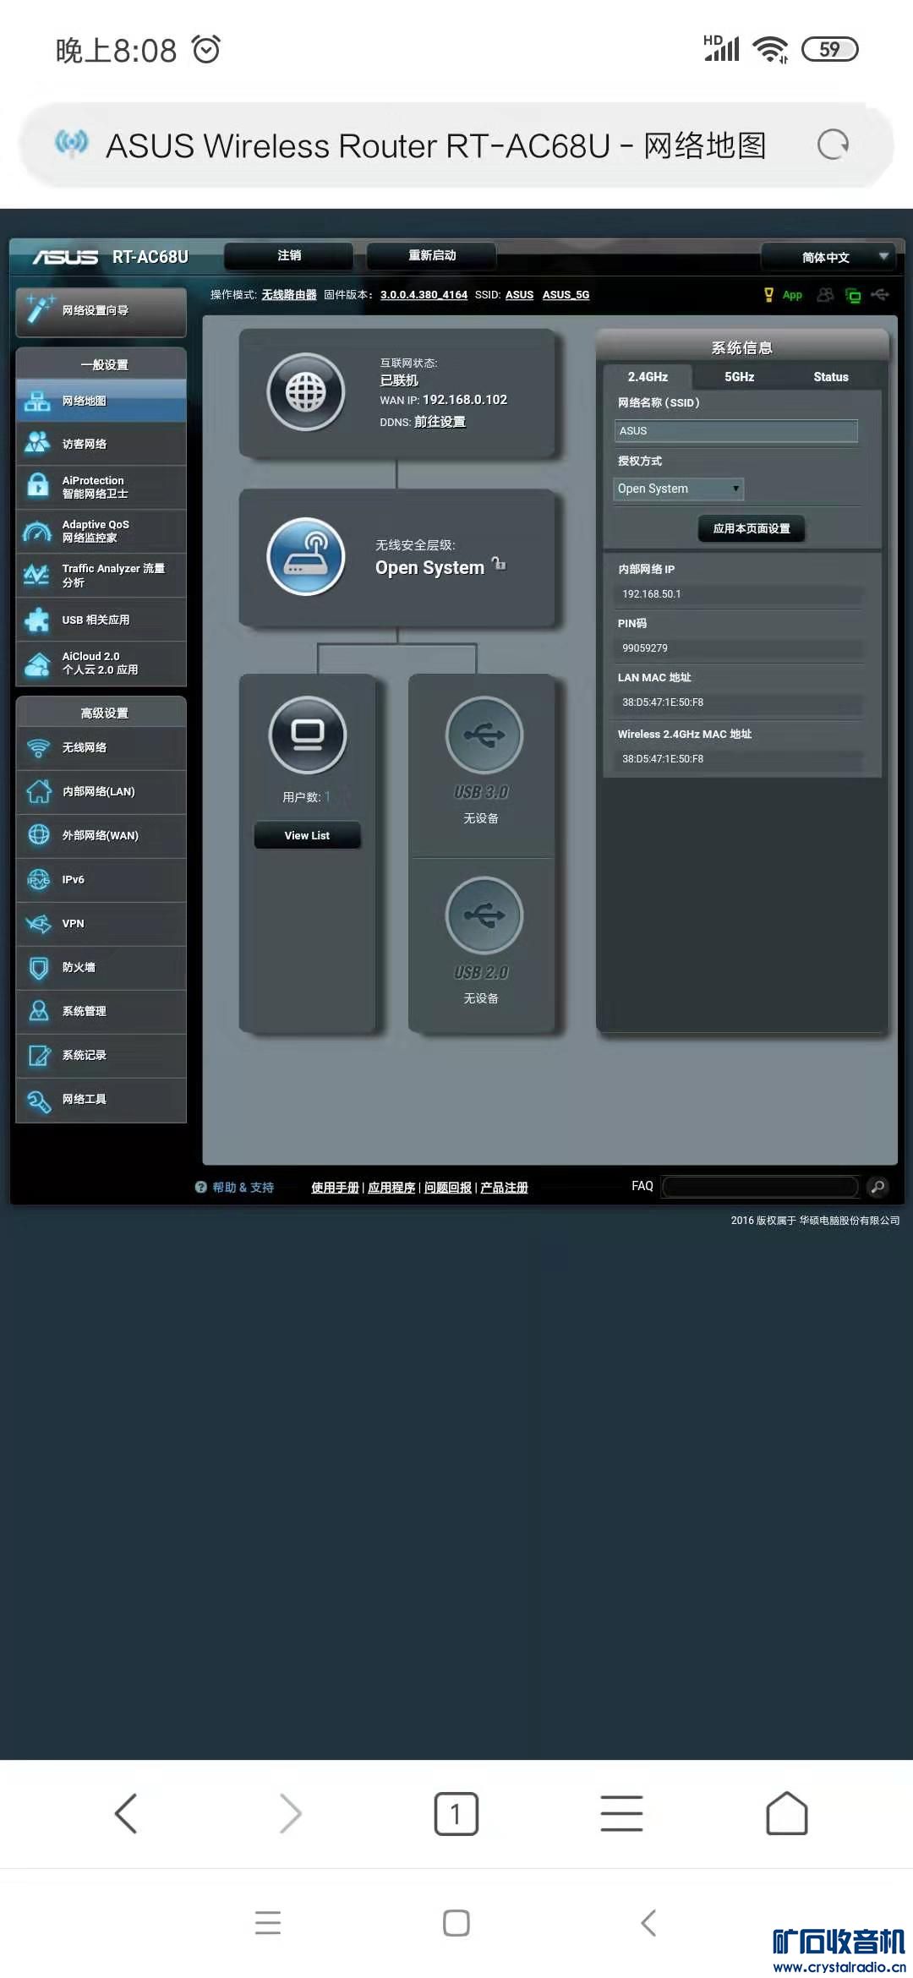Select the wireless router icon

306,557
